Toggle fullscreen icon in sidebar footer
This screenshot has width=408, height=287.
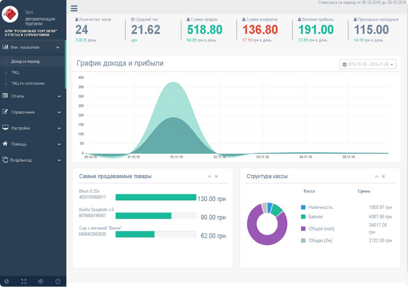coord(24,281)
